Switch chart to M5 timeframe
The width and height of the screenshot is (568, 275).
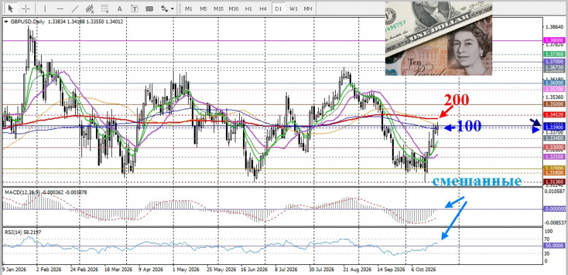click(x=203, y=8)
